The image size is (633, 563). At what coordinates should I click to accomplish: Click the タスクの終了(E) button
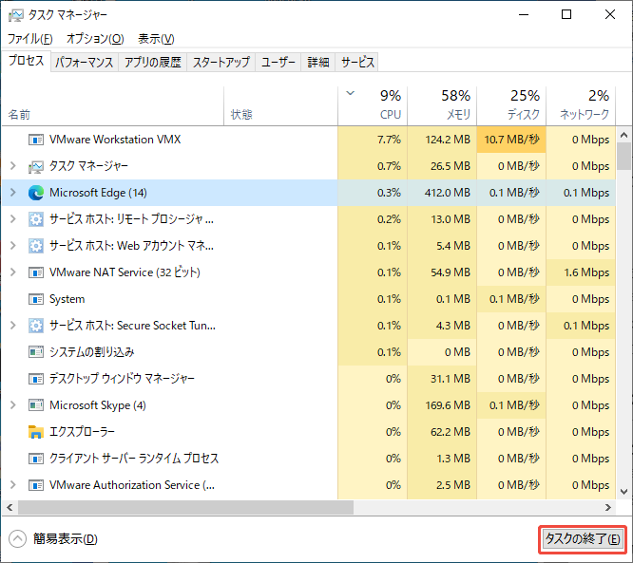(x=583, y=539)
